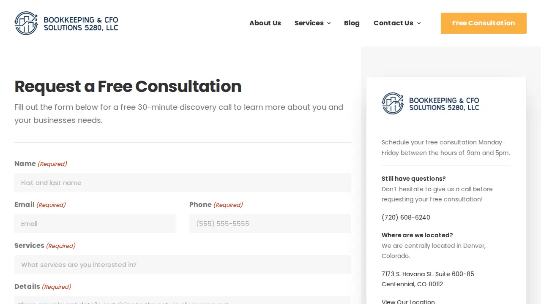Click the Where are we located? text
The image size is (541, 304).
point(417,235)
